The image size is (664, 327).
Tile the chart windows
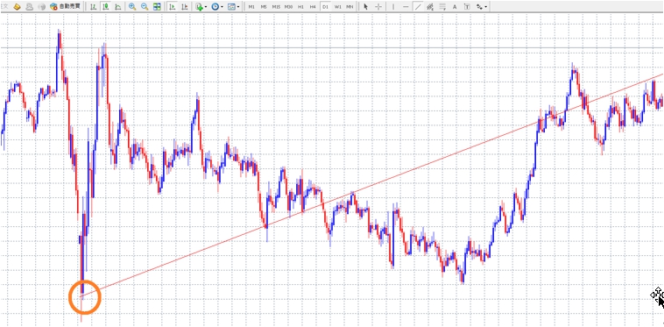pos(157,7)
